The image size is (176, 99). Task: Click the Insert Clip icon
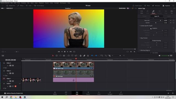68,56
